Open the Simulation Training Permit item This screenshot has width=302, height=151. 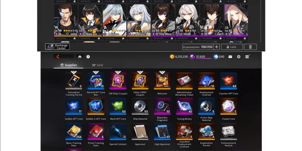pyautogui.click(x=74, y=81)
